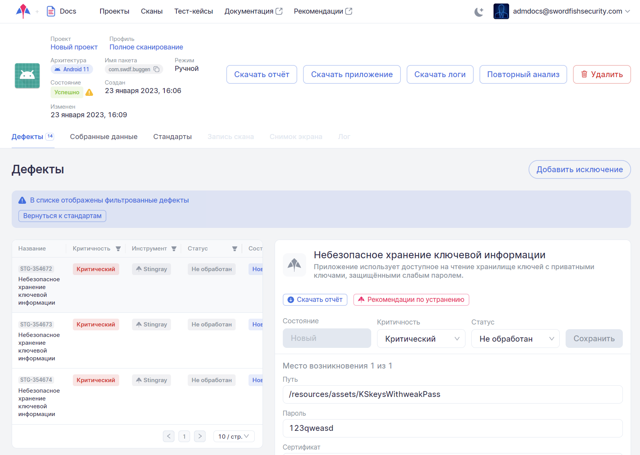Image resolution: width=640 pixels, height=455 pixels.
Task: Go to previous page of defects
Action: coord(169,436)
